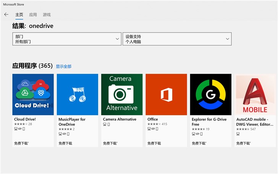278x174 pixels.
Task: Click Explorer for G-Drive rating 19
Action: [201, 129]
